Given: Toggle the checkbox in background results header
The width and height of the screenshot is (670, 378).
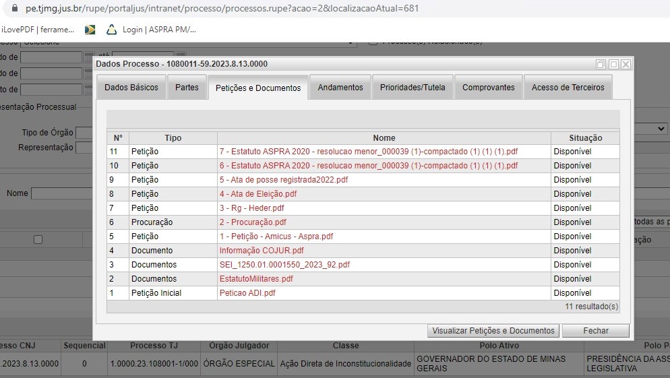Looking at the screenshot, I should (x=38, y=240).
